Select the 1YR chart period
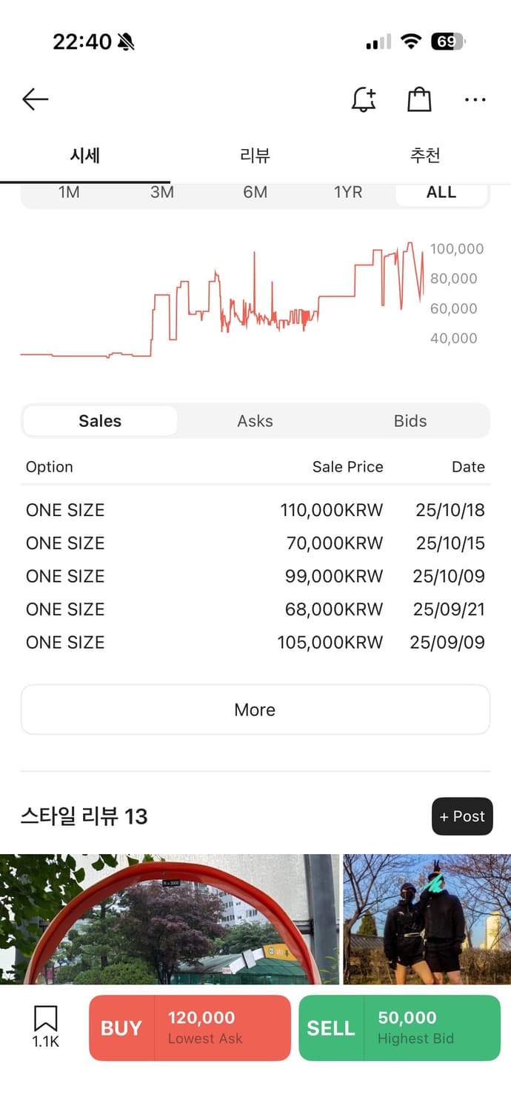The width and height of the screenshot is (511, 1112). click(x=348, y=193)
